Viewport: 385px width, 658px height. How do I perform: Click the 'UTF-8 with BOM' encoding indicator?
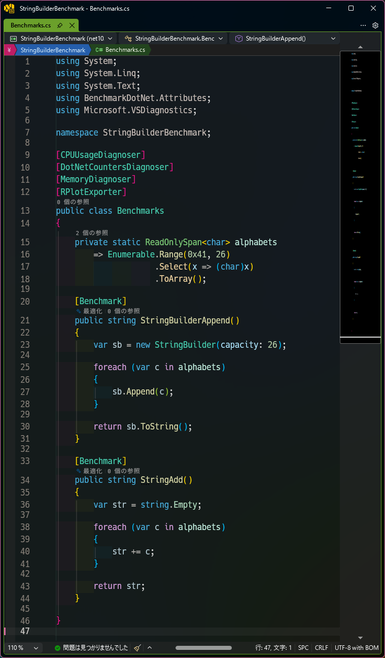[x=357, y=648]
